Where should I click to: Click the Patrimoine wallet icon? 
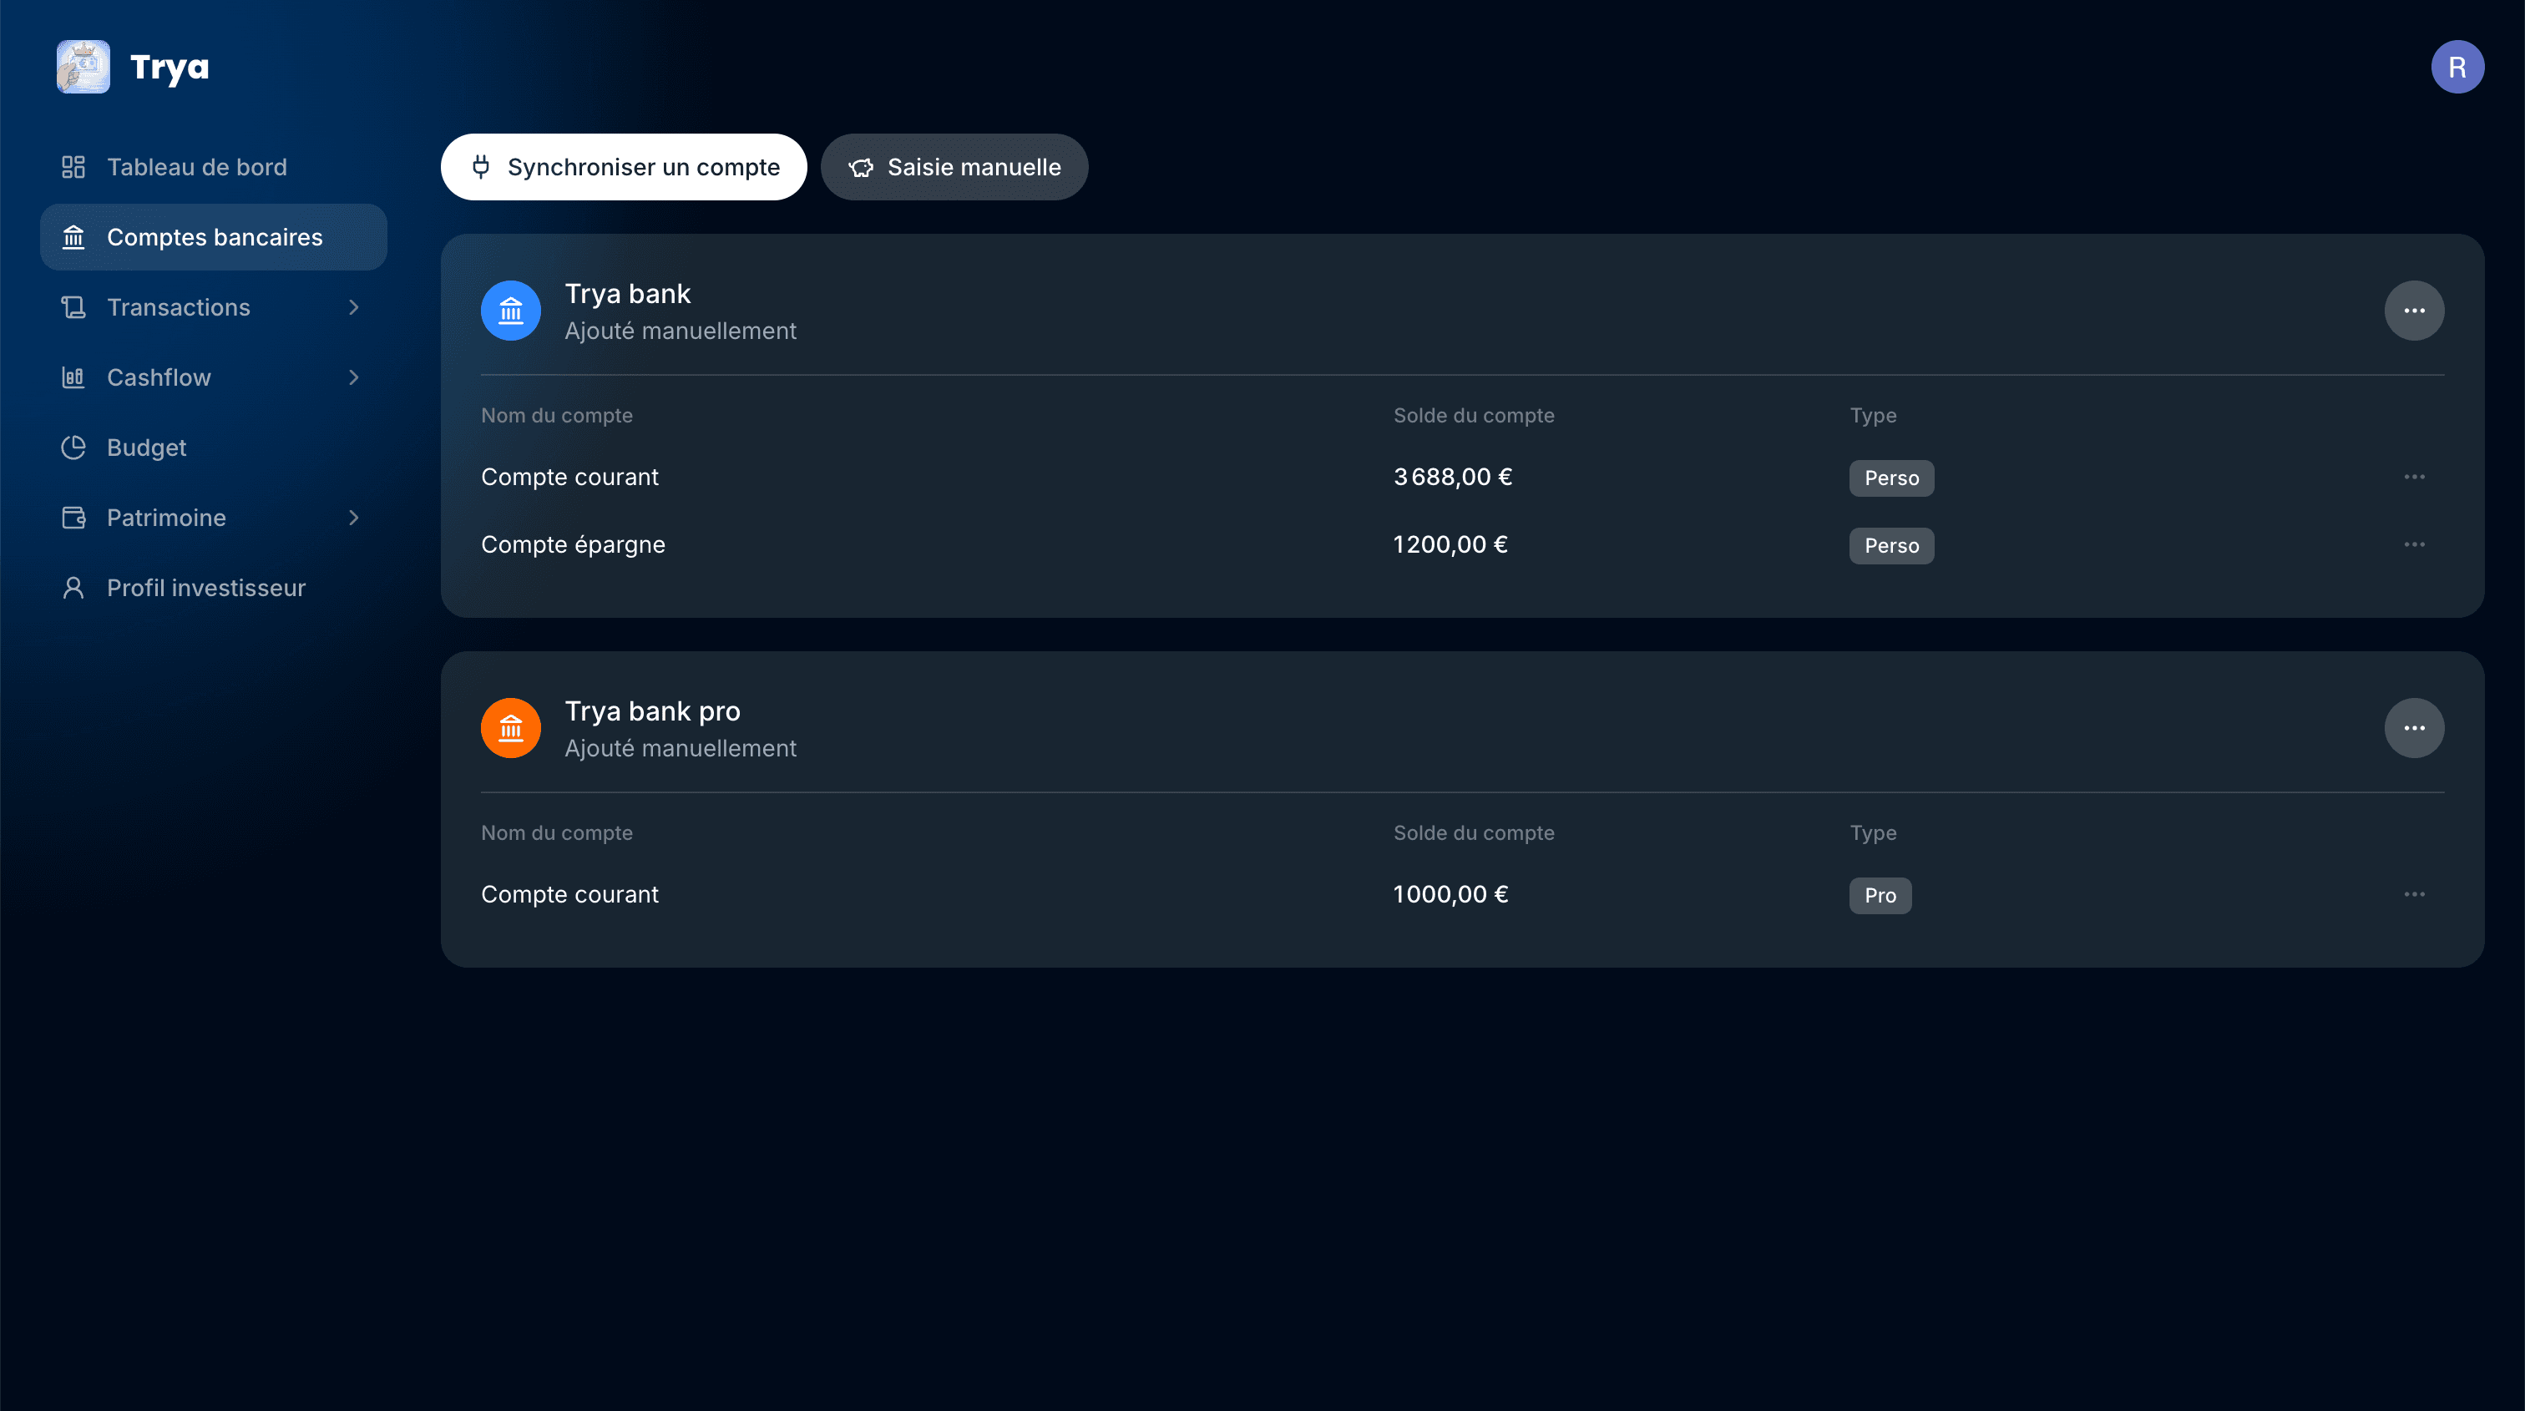click(73, 518)
